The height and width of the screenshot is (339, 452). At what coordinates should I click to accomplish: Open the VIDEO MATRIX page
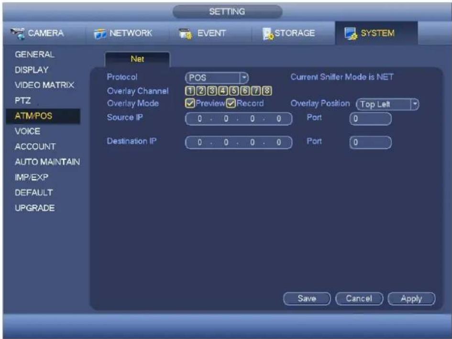click(44, 85)
